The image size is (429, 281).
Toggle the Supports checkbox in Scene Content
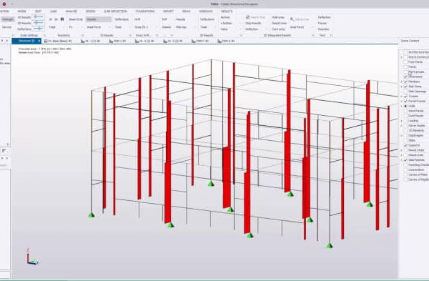click(x=405, y=145)
